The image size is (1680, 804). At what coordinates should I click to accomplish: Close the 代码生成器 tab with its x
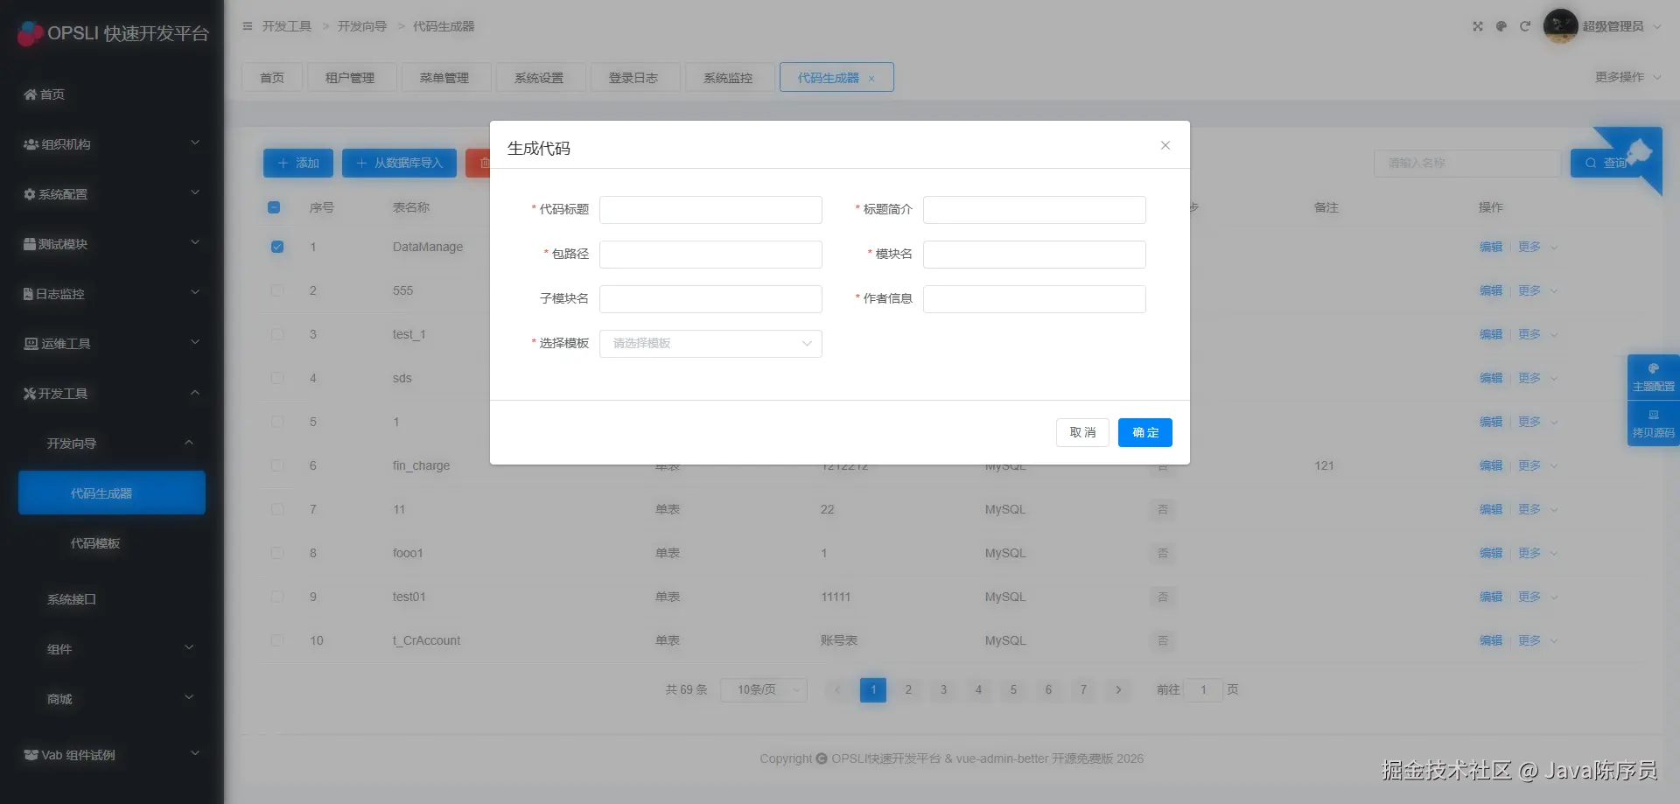pyautogui.click(x=871, y=79)
